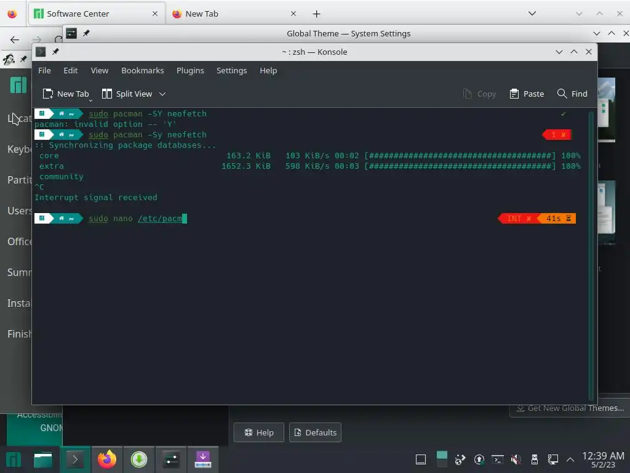This screenshot has height=473, width=630.
Task: Expand the Split View dropdown chevron
Action: [162, 94]
